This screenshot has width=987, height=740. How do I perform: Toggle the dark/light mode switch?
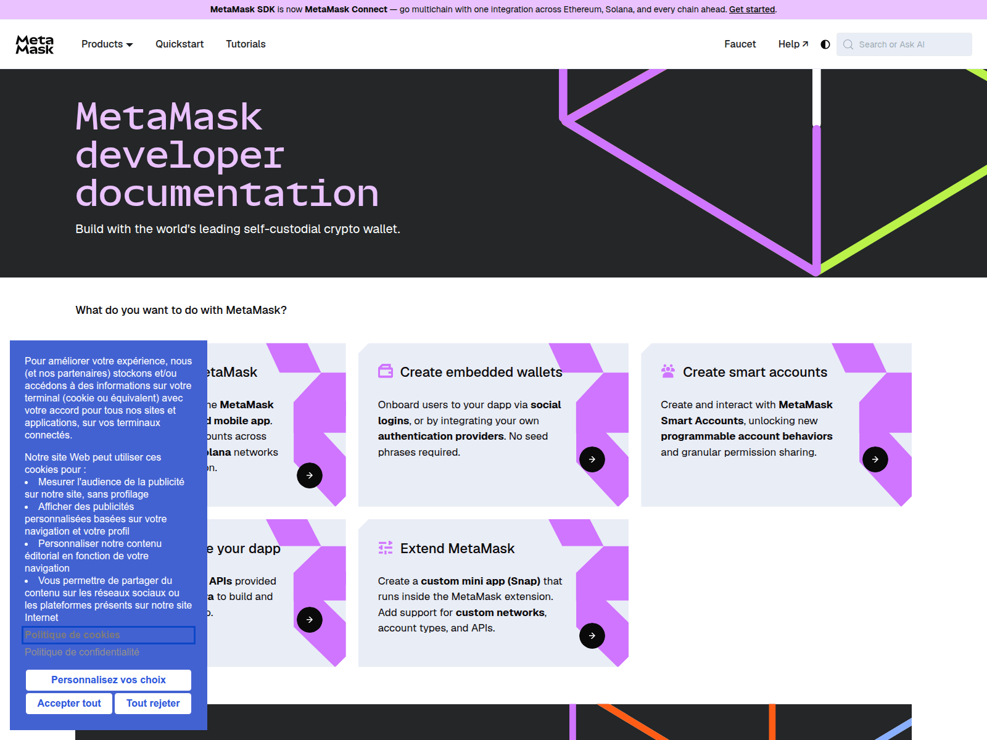point(825,44)
